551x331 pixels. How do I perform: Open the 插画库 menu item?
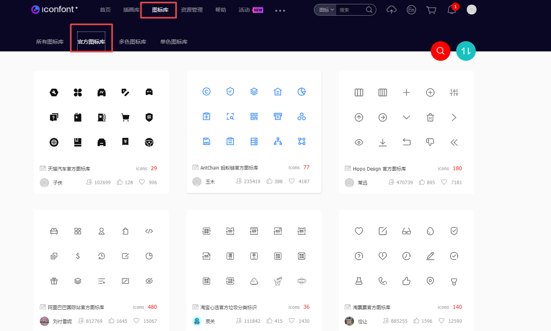point(131,10)
